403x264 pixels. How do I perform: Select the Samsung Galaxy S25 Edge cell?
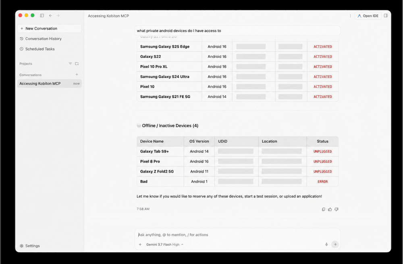169,46
